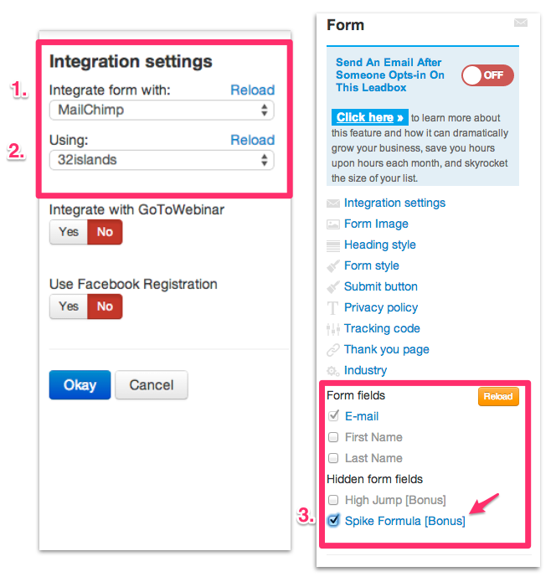Viewport: 556px width, 582px height.
Task: Click the blue Okay button
Action: click(x=80, y=385)
